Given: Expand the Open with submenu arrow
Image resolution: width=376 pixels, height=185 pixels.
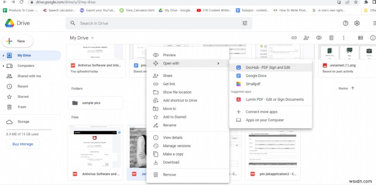Looking at the screenshot, I should pyautogui.click(x=218, y=63).
